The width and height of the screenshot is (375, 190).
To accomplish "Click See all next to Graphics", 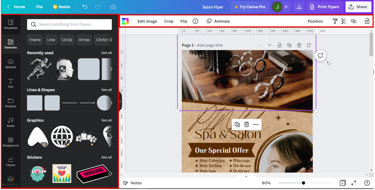I will 106,120.
